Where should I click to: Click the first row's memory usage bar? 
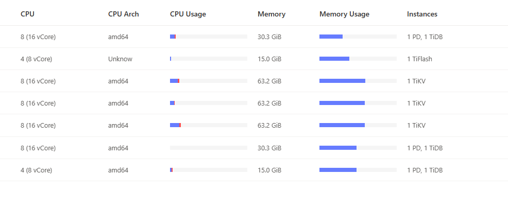click(358, 37)
